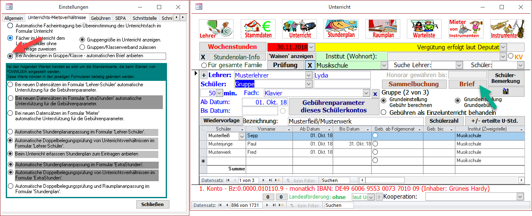
Task: Open Stammdaten house icon
Action: [255, 29]
